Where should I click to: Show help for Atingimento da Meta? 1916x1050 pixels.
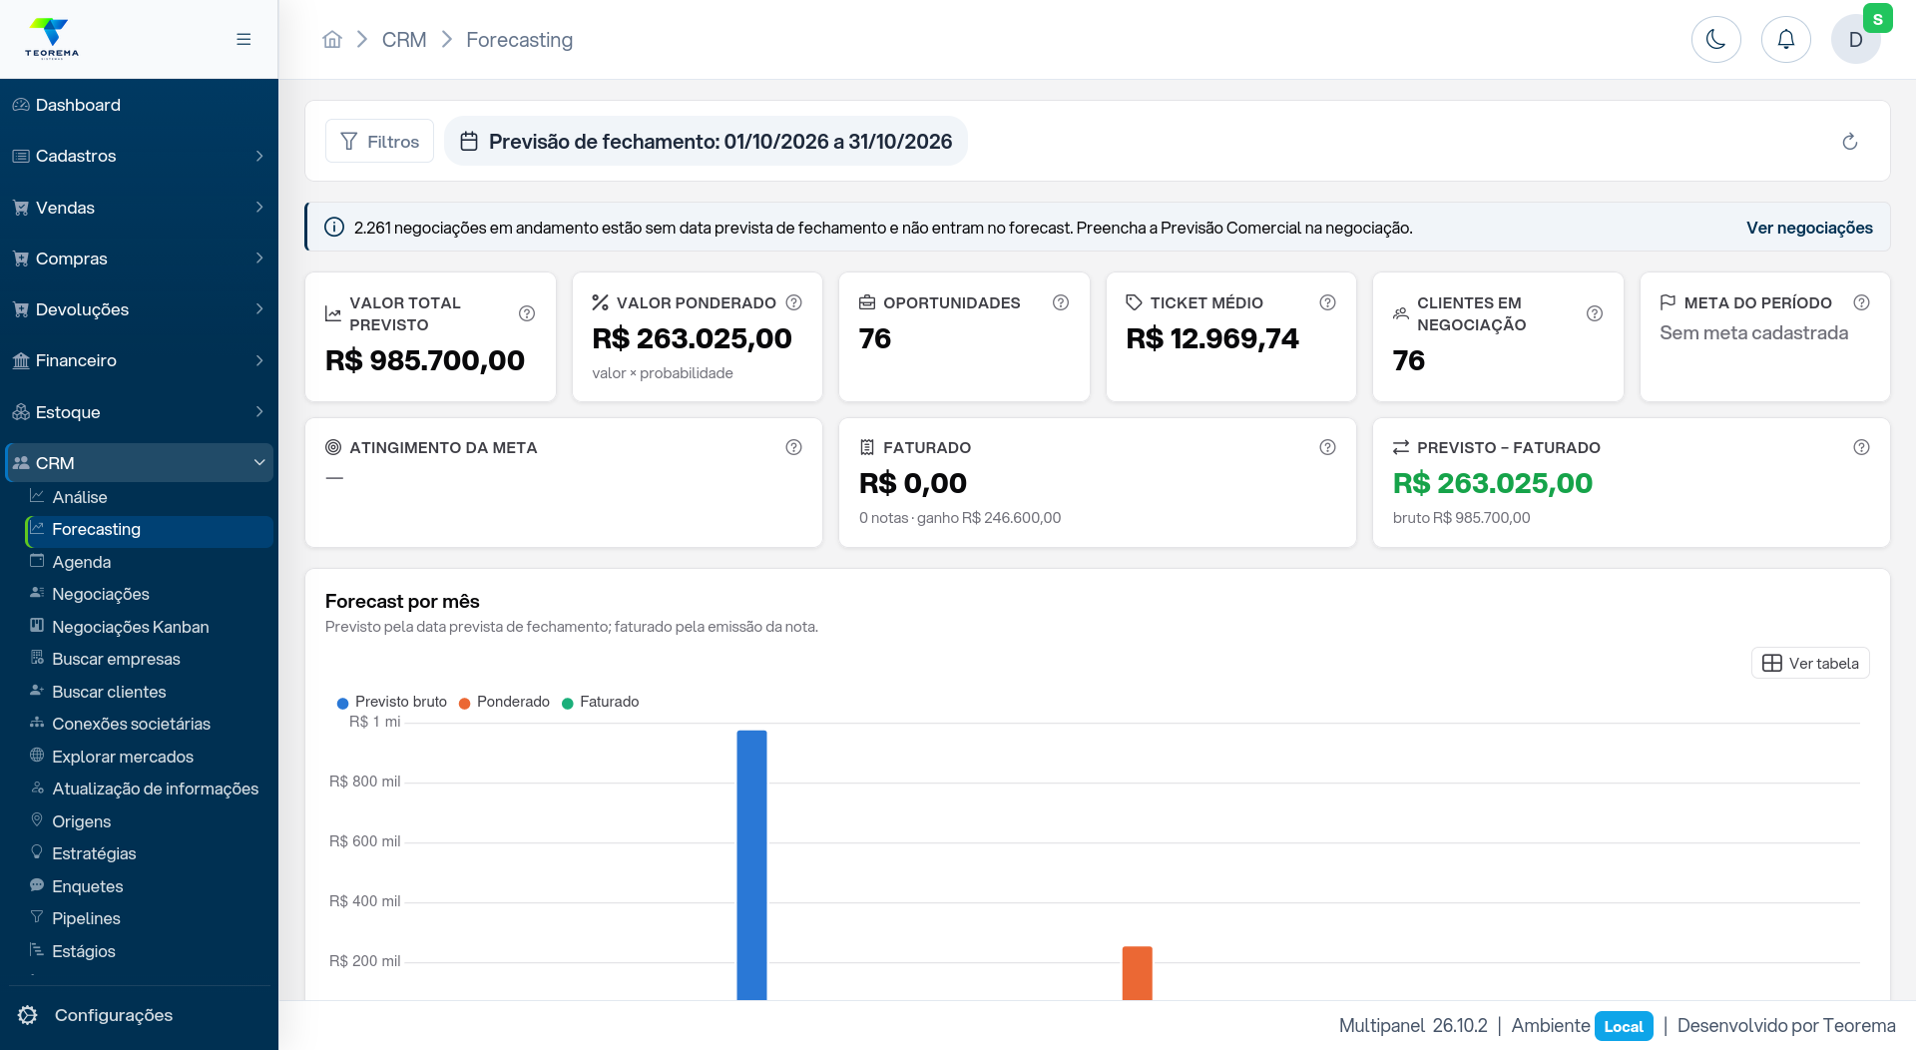793,447
